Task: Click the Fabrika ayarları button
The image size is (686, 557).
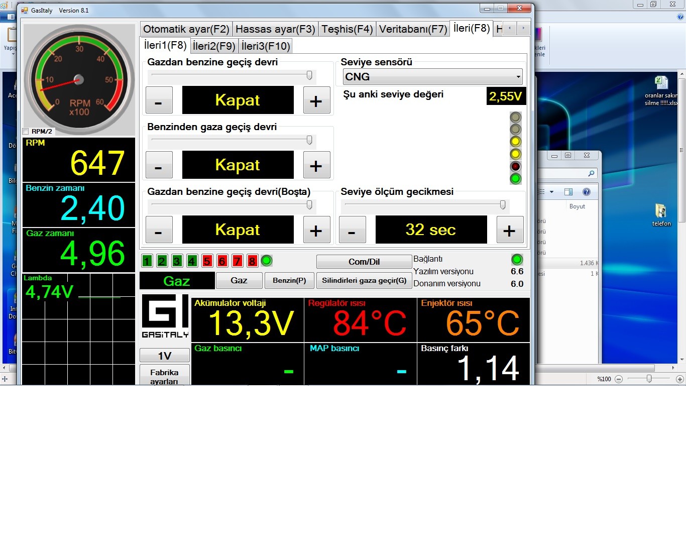Action: [x=164, y=376]
